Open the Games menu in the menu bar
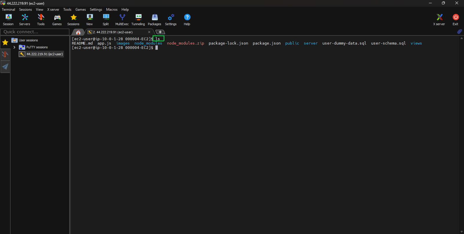The height and width of the screenshot is (234, 464). tap(81, 10)
